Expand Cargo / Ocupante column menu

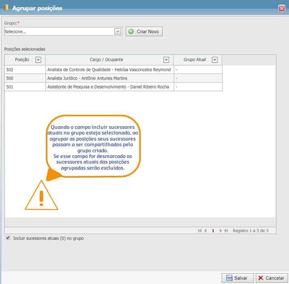pos(166,60)
